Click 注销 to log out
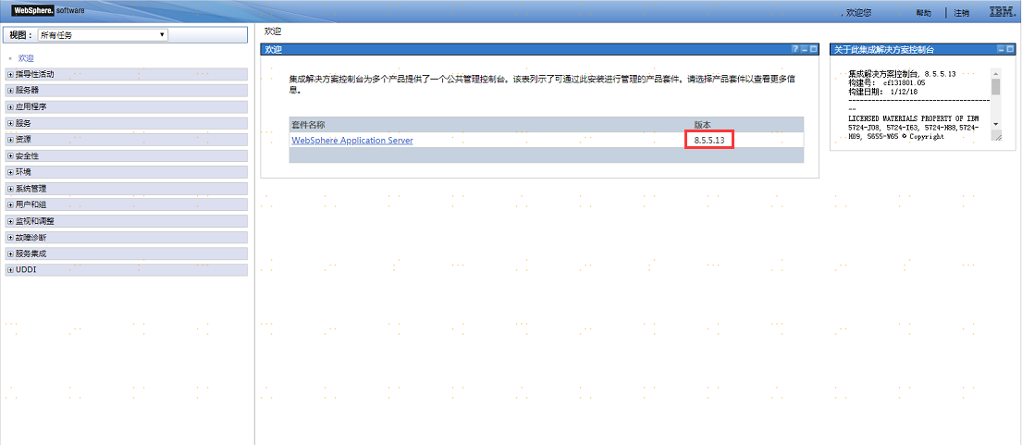The height and width of the screenshot is (445, 1022). pos(961,13)
